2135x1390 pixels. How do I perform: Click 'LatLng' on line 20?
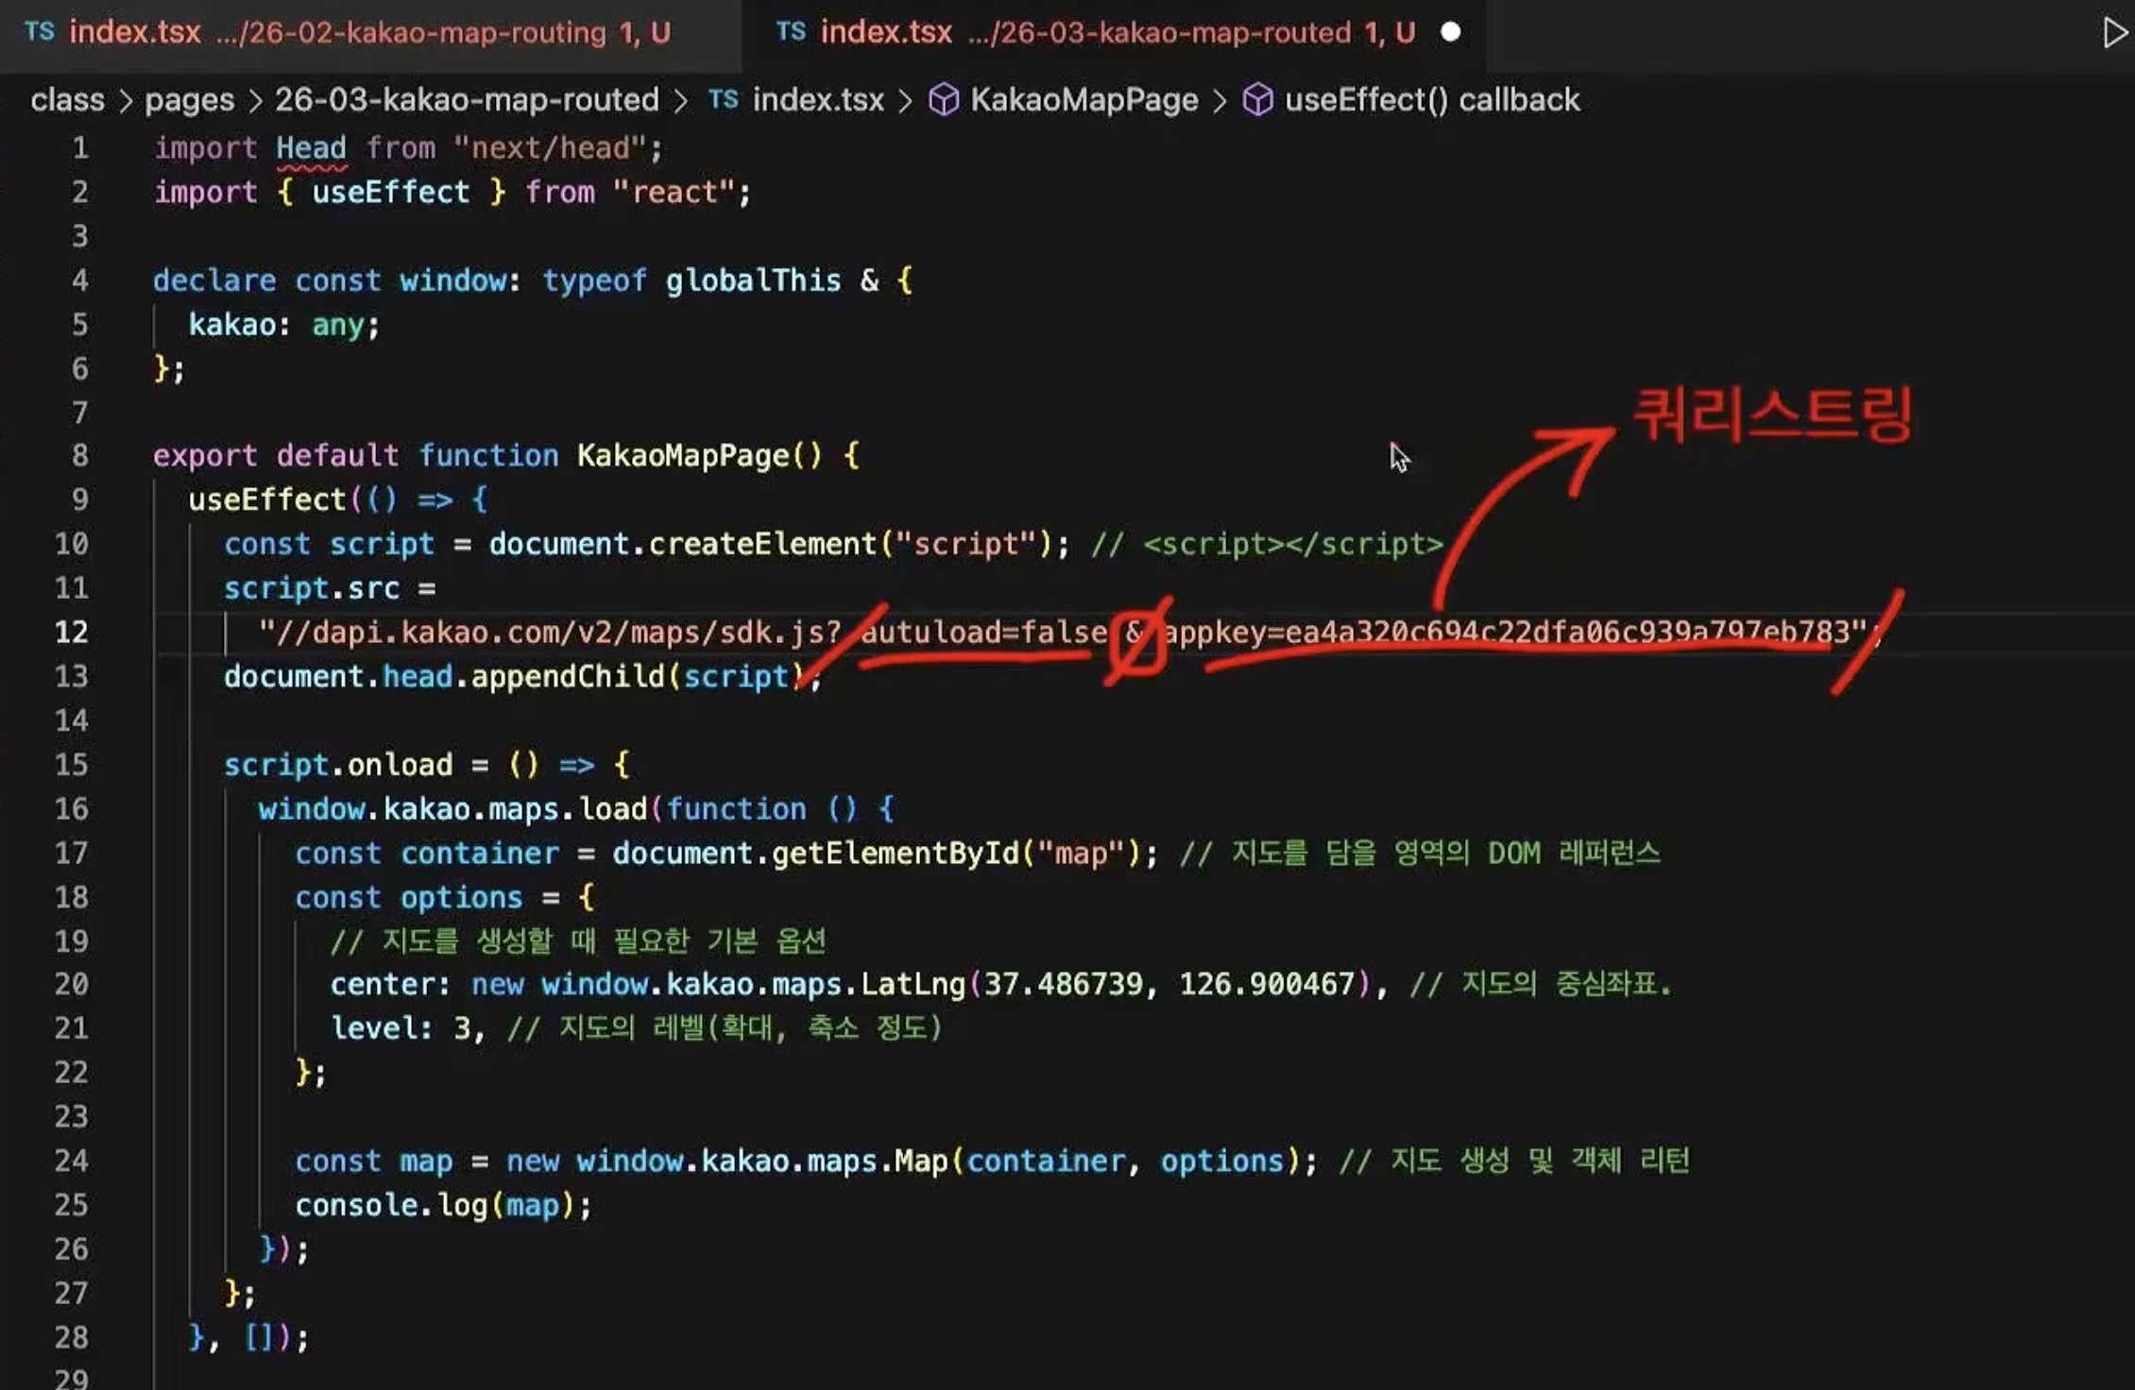913,984
